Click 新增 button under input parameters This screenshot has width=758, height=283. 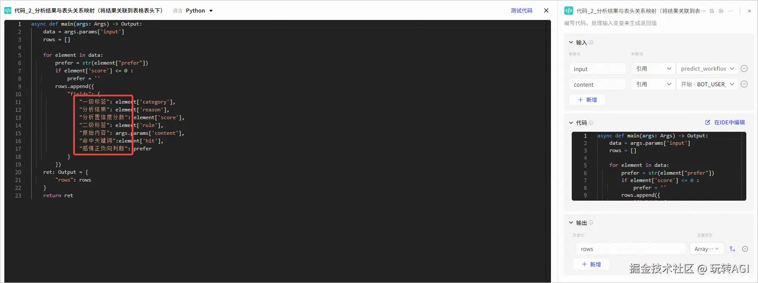(x=587, y=100)
